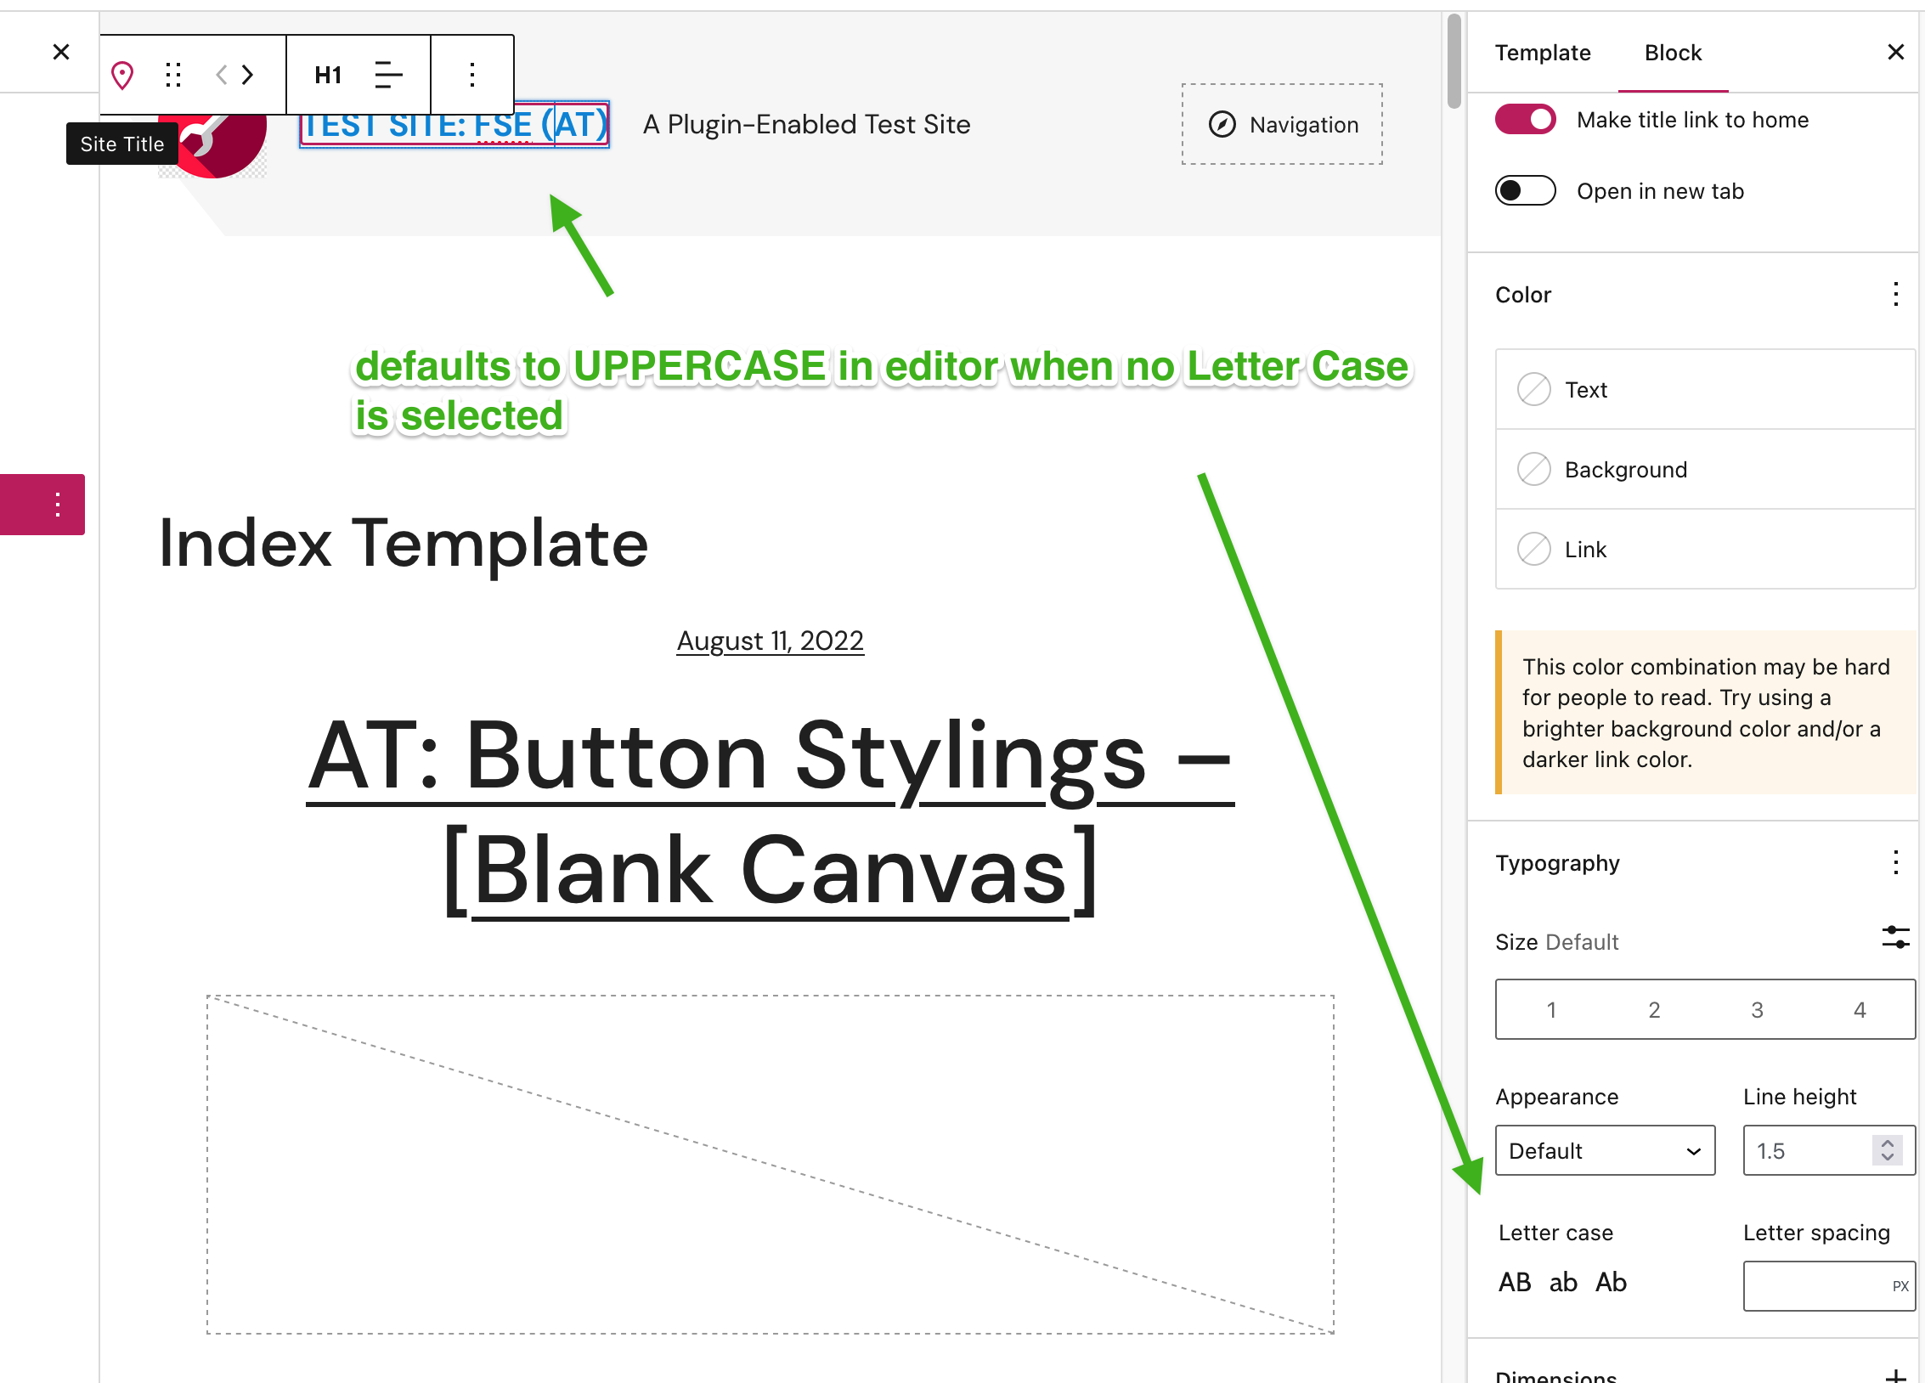Click the text alignment icon in toolbar

pyautogui.click(x=388, y=75)
